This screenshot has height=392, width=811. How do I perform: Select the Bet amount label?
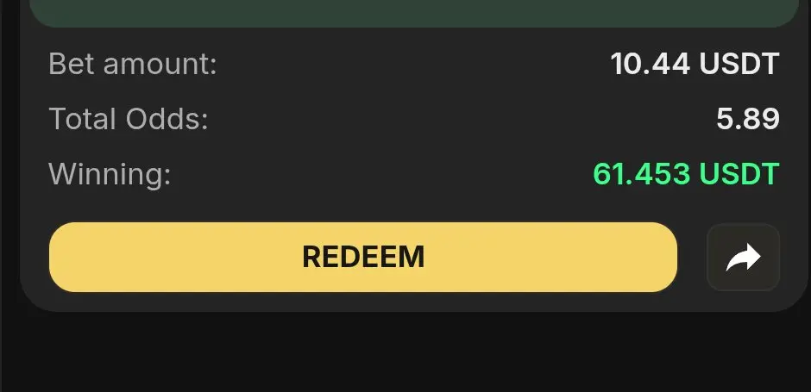(133, 65)
